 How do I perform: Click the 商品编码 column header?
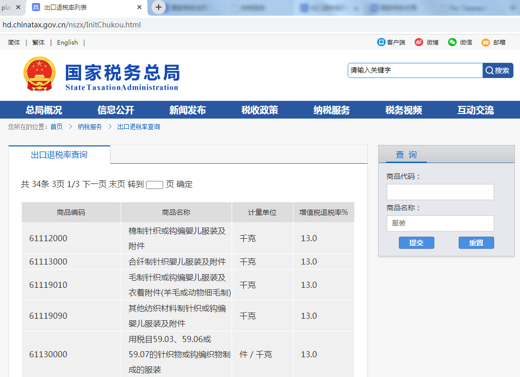click(71, 212)
